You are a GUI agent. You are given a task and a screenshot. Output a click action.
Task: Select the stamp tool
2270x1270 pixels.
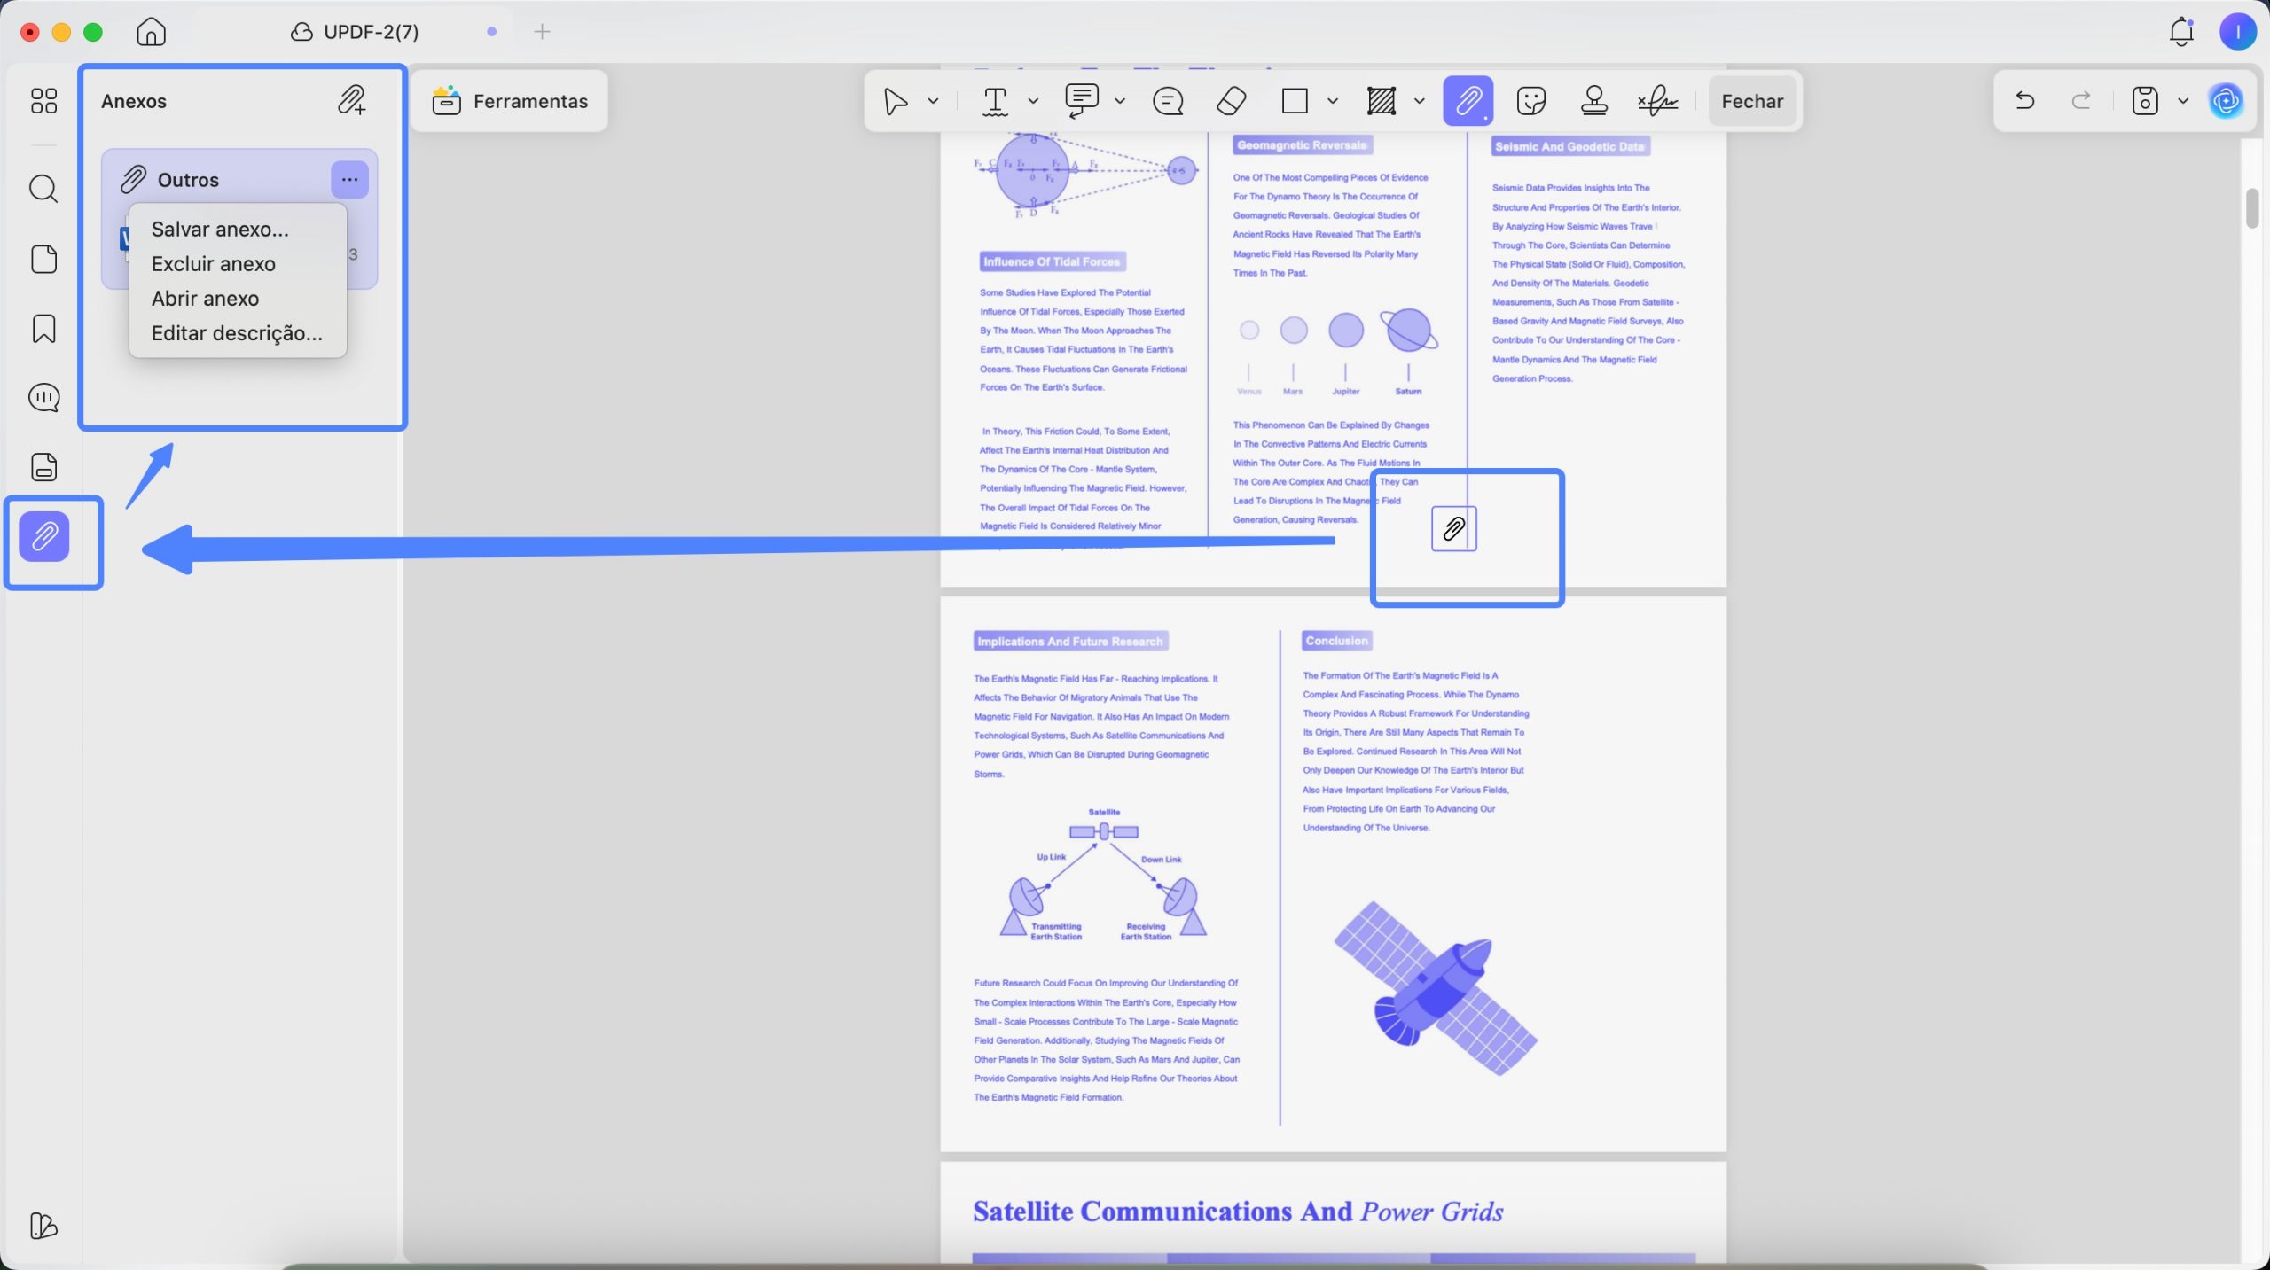pyautogui.click(x=1594, y=101)
